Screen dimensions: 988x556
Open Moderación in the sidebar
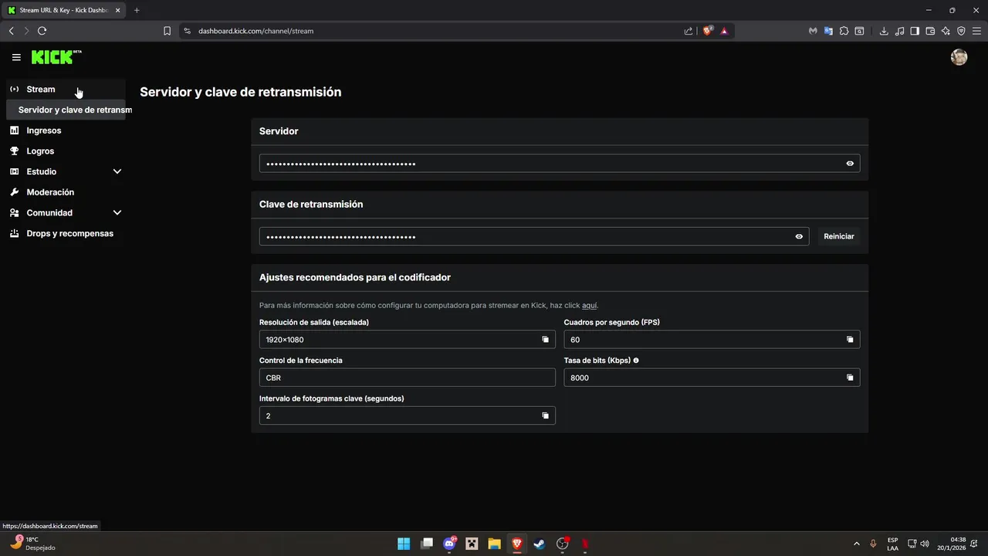(x=66, y=192)
